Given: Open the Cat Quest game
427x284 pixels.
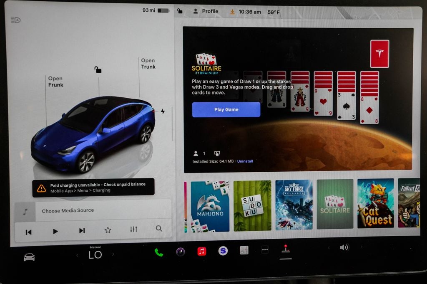Looking at the screenshot, I should 376,203.
